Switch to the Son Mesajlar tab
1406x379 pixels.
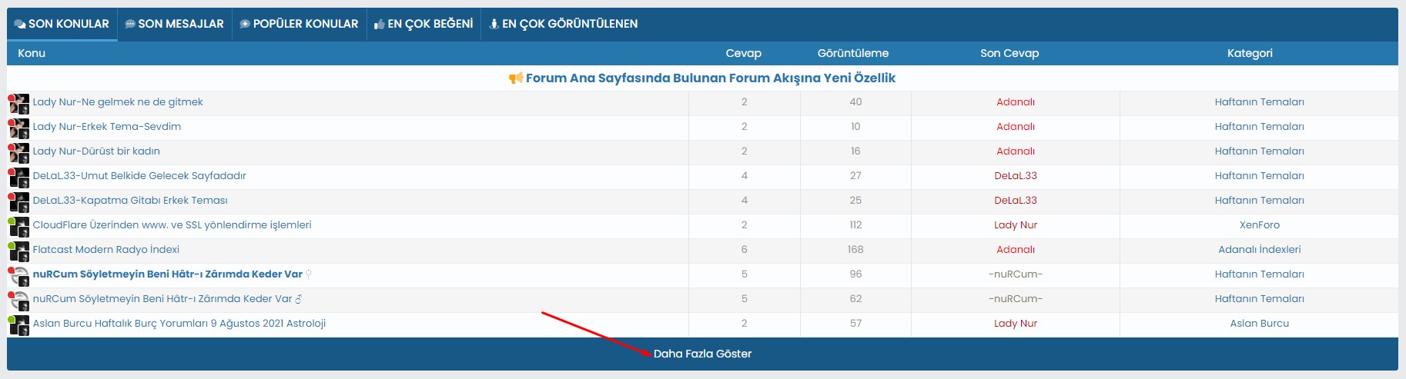point(174,24)
